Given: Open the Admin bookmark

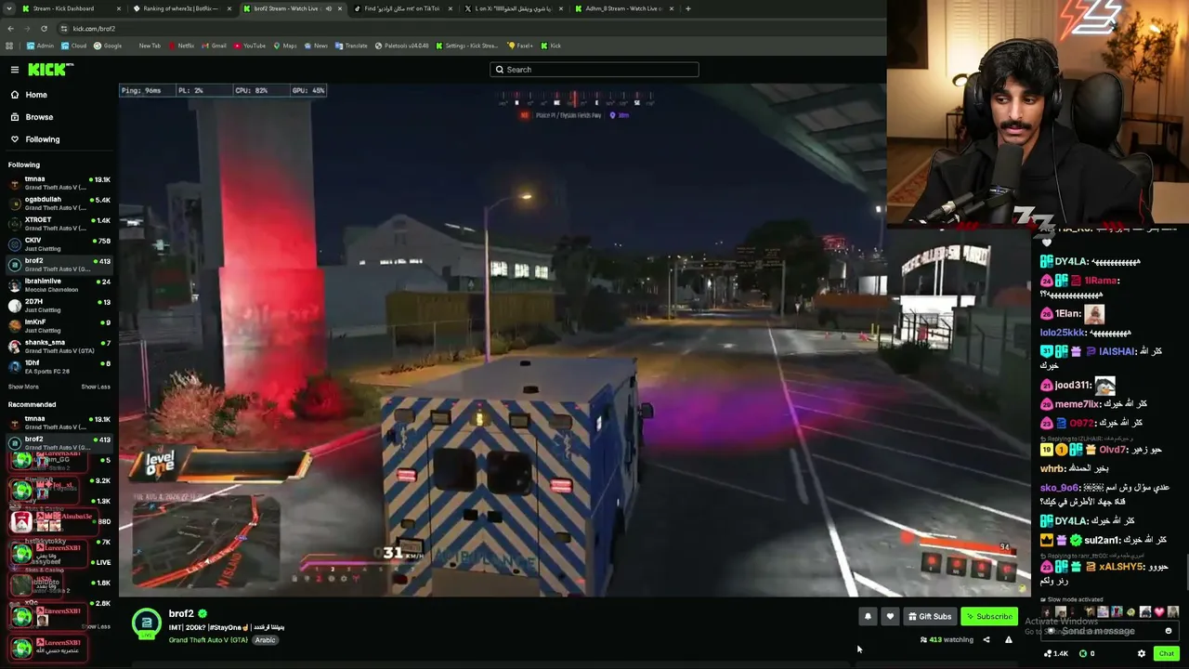Looking at the screenshot, I should 40,46.
